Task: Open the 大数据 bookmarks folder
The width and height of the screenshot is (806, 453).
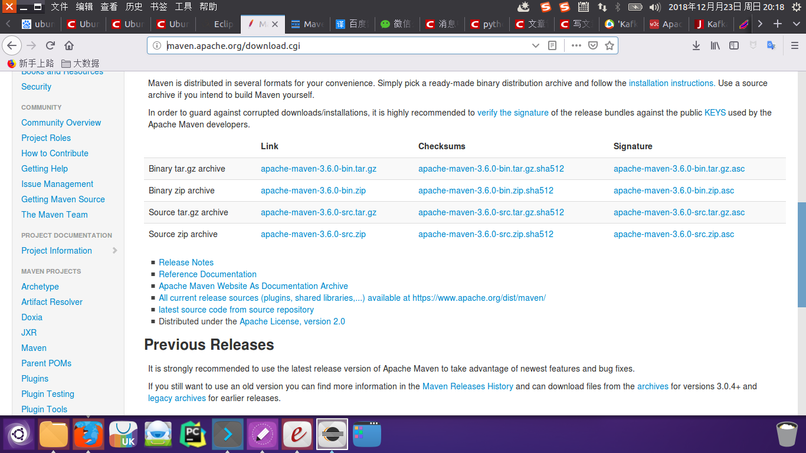Action: pos(80,63)
